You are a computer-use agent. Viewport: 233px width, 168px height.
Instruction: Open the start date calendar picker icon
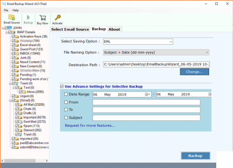148,94
